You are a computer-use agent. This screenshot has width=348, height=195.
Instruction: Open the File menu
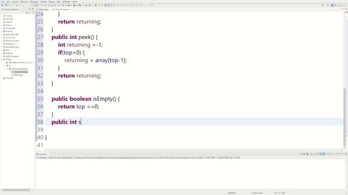(3, 2)
